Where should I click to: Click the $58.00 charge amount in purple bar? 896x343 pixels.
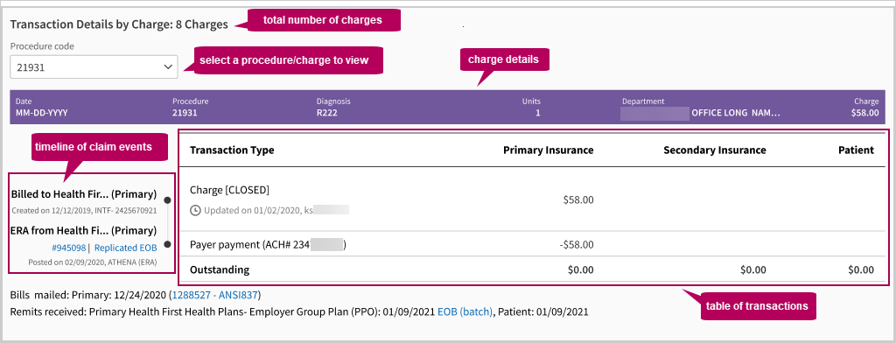864,113
